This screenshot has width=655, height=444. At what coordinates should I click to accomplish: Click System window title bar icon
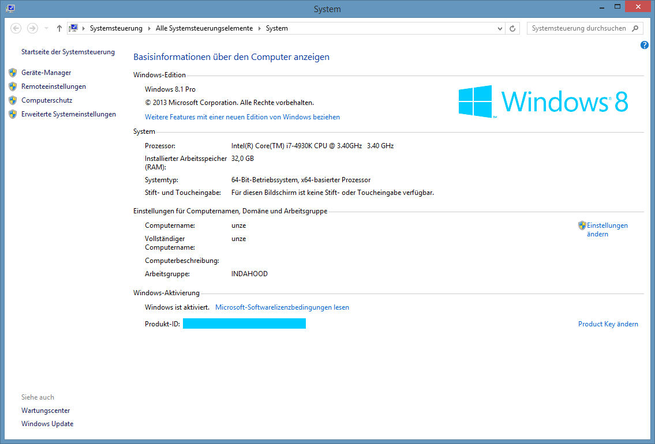click(11, 8)
